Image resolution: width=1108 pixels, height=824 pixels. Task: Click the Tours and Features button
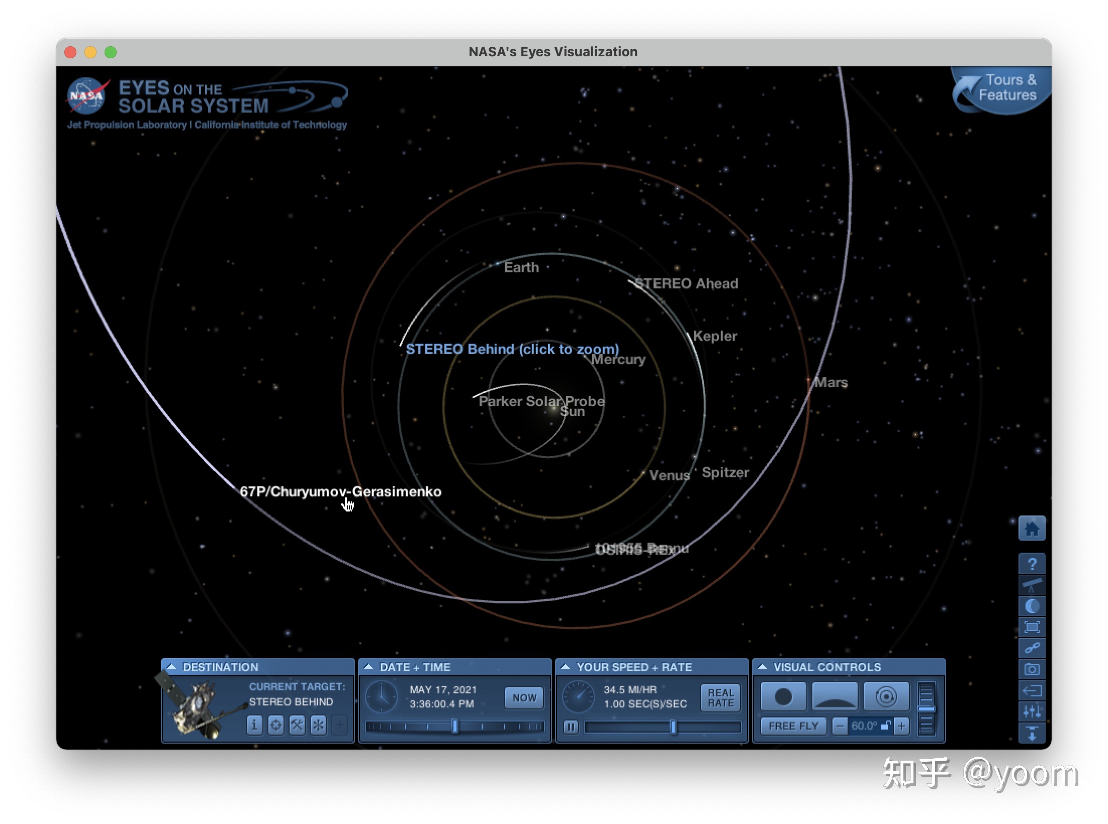coord(1000,89)
